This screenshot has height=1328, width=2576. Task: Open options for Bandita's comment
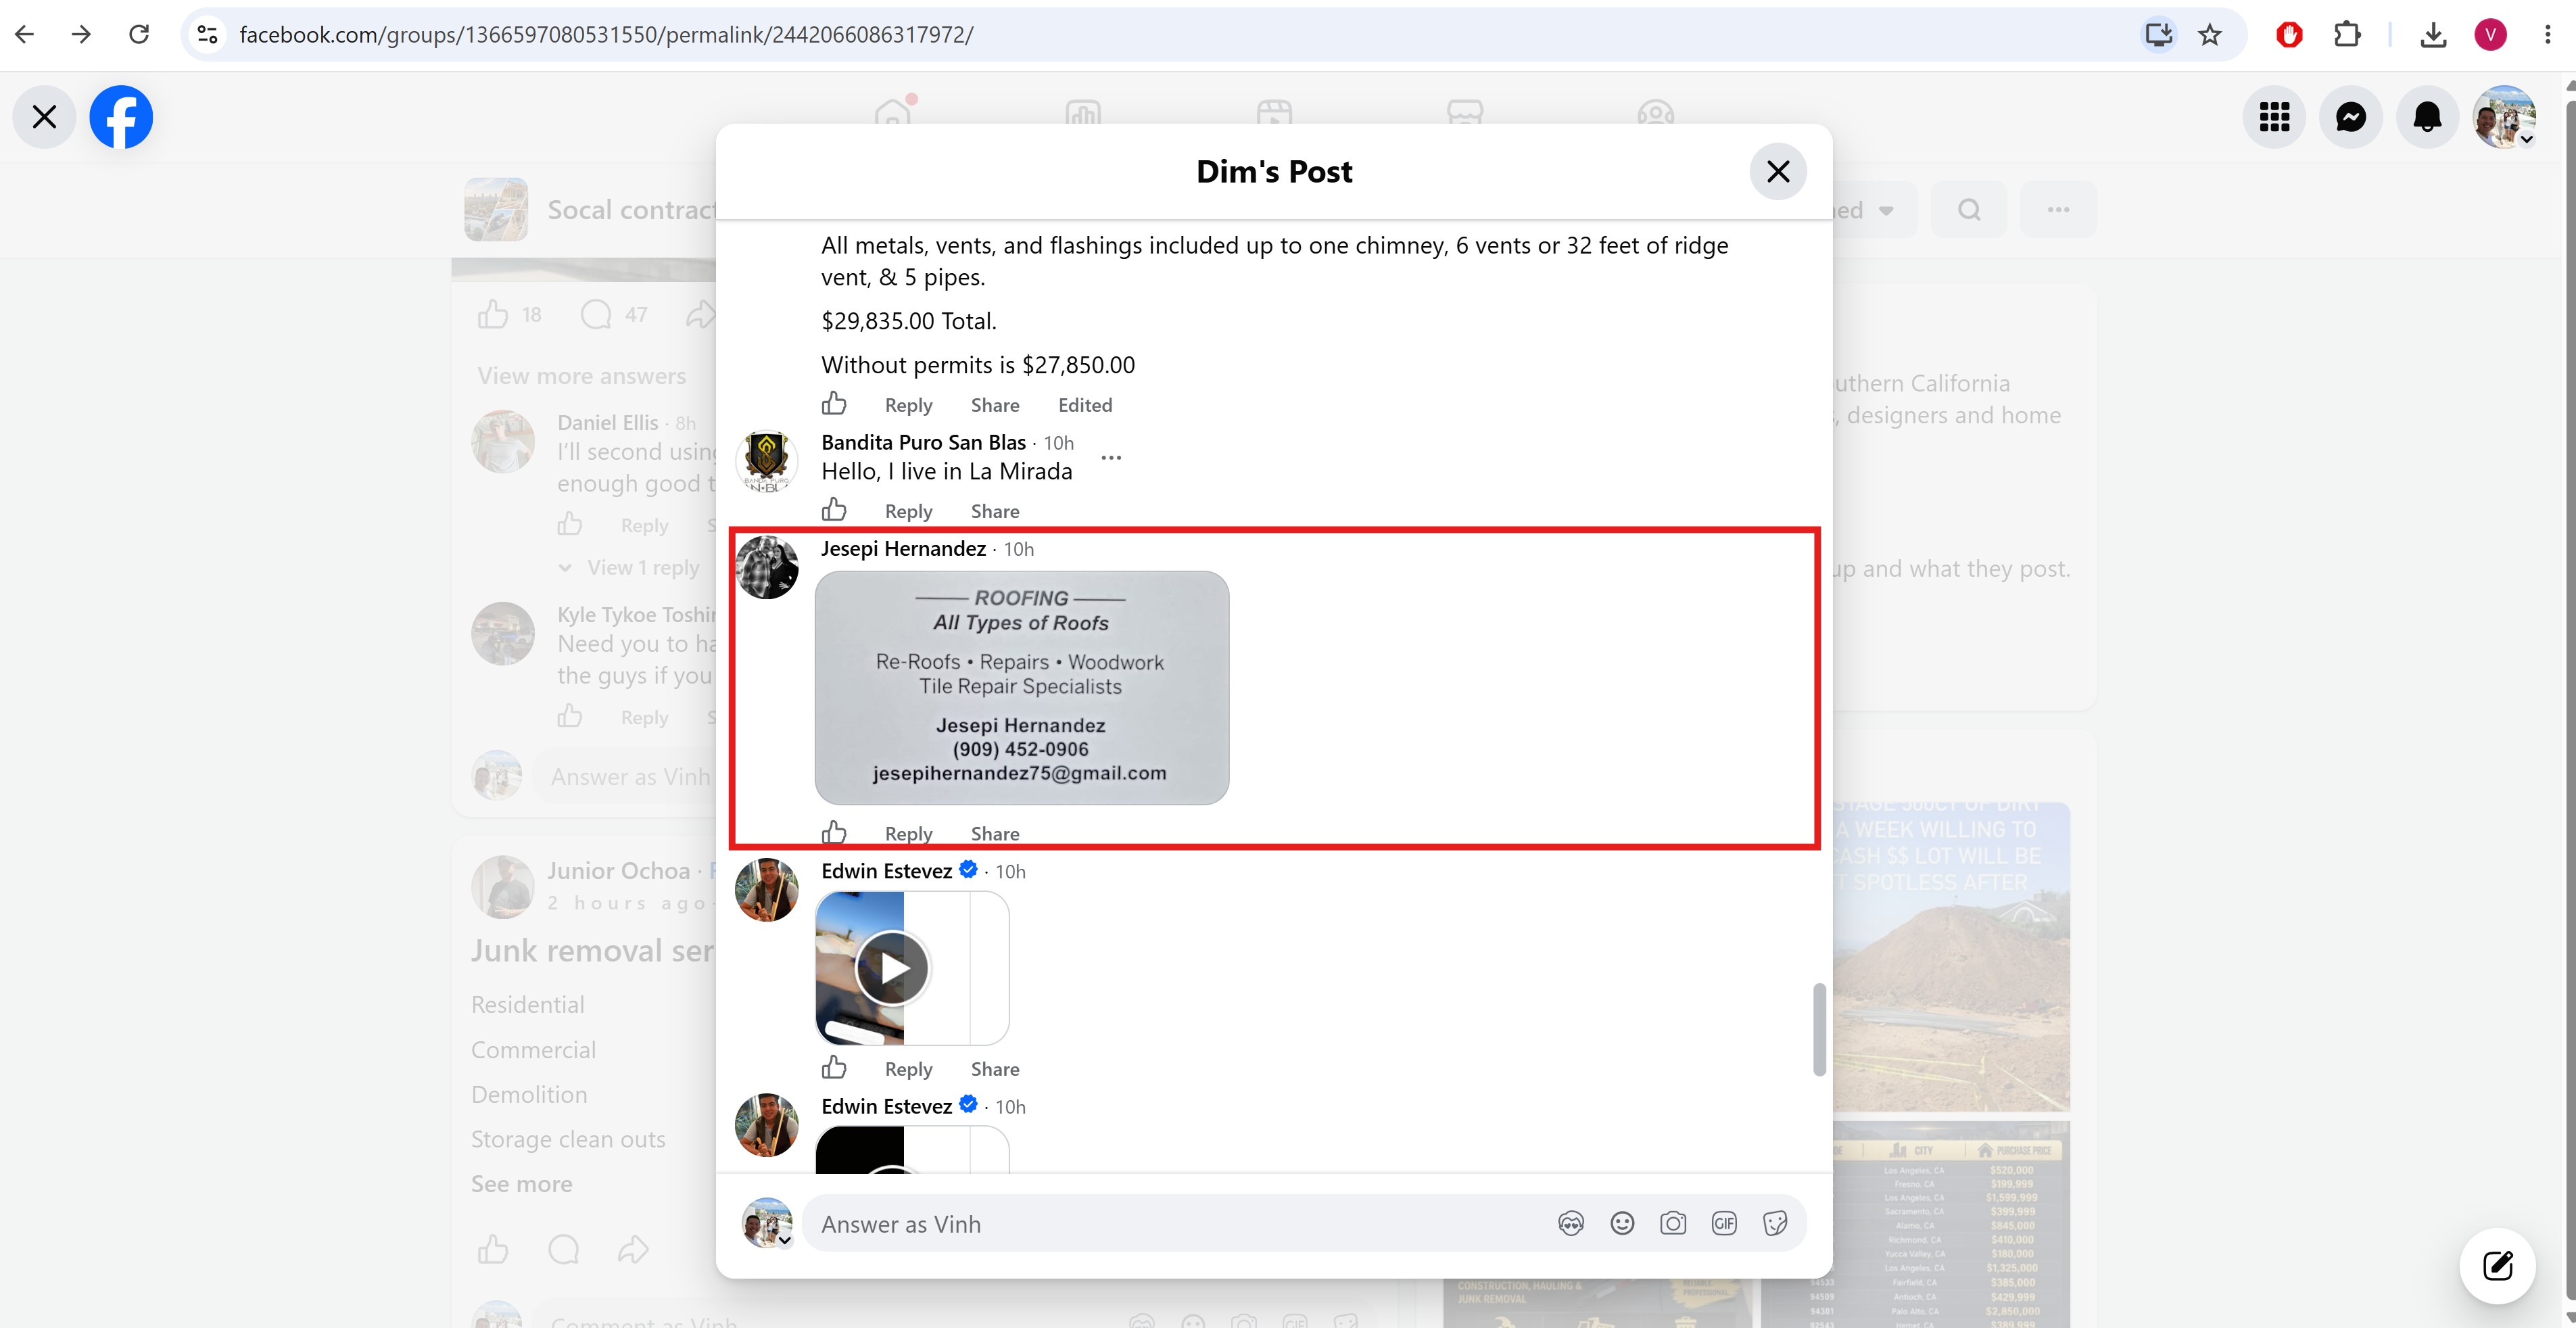[1111, 457]
